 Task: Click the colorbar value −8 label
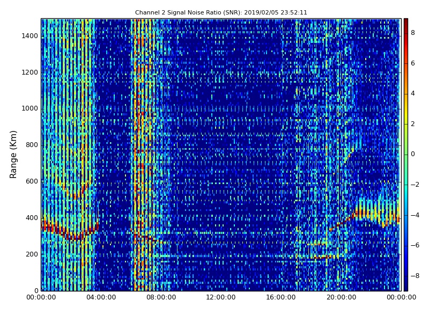(415, 276)
